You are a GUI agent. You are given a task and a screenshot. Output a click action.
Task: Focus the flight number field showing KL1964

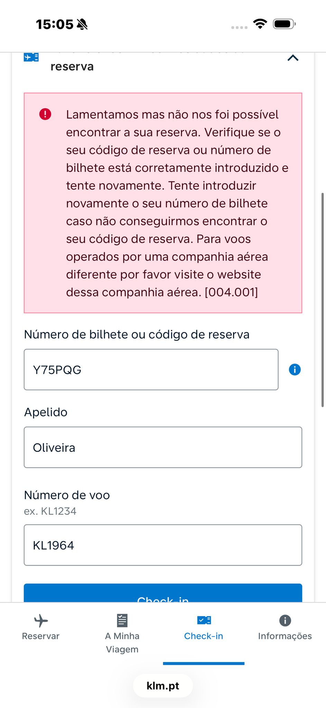(163, 545)
